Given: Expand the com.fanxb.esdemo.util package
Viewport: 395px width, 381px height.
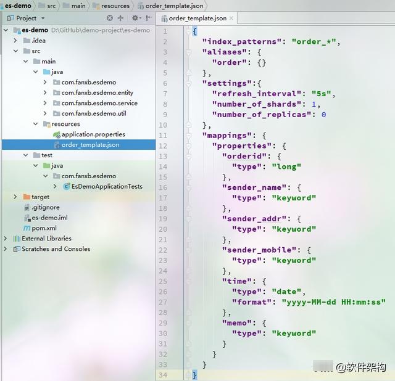Looking at the screenshot, I should (45, 113).
